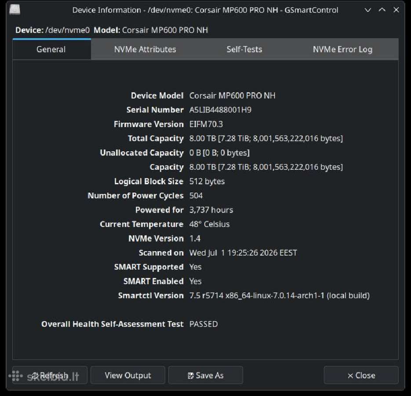Click the Total Capacity value 8.00 TB
This screenshot has height=396, width=411.
[x=266, y=138]
